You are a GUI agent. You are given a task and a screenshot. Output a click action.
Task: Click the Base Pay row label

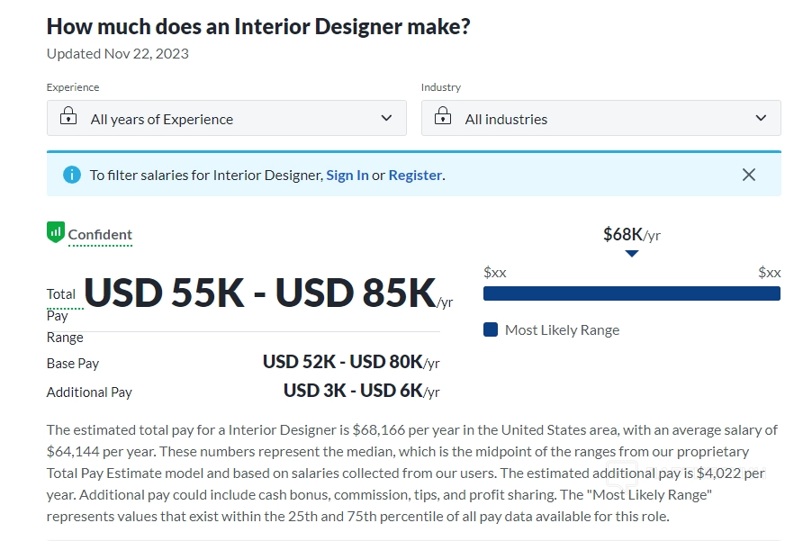tap(73, 364)
